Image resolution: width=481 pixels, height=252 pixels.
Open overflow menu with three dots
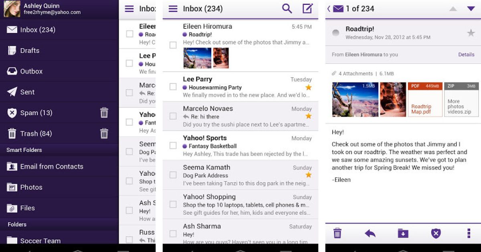click(x=469, y=233)
